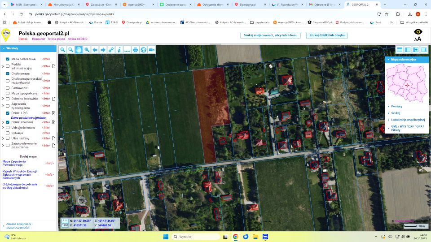431x242 pixels.
Task: Click the globe icon in map toolbar
Action: pos(143,50)
